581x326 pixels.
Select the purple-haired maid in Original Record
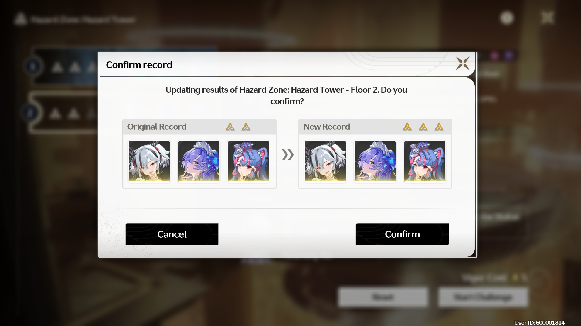point(199,161)
